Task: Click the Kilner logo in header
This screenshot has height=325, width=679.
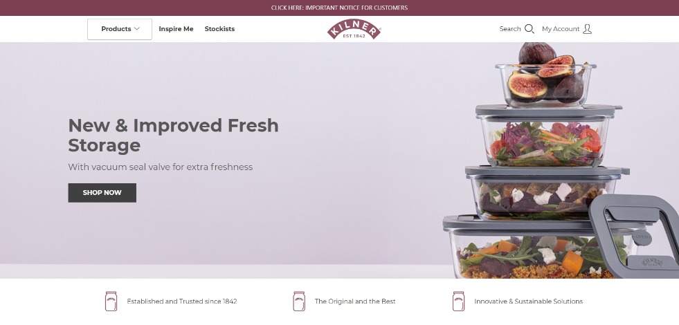Action: pos(354,30)
